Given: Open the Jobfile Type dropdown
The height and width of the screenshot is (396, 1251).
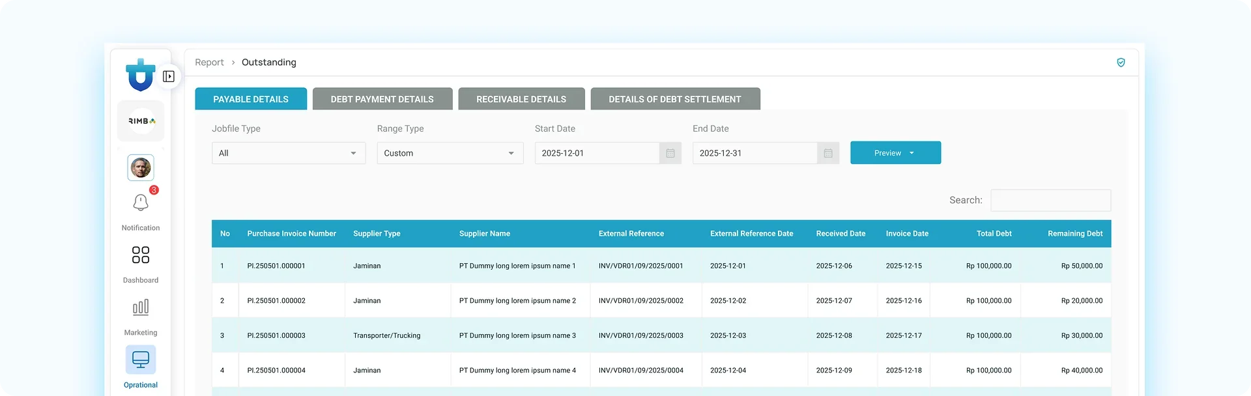Looking at the screenshot, I should [x=289, y=153].
